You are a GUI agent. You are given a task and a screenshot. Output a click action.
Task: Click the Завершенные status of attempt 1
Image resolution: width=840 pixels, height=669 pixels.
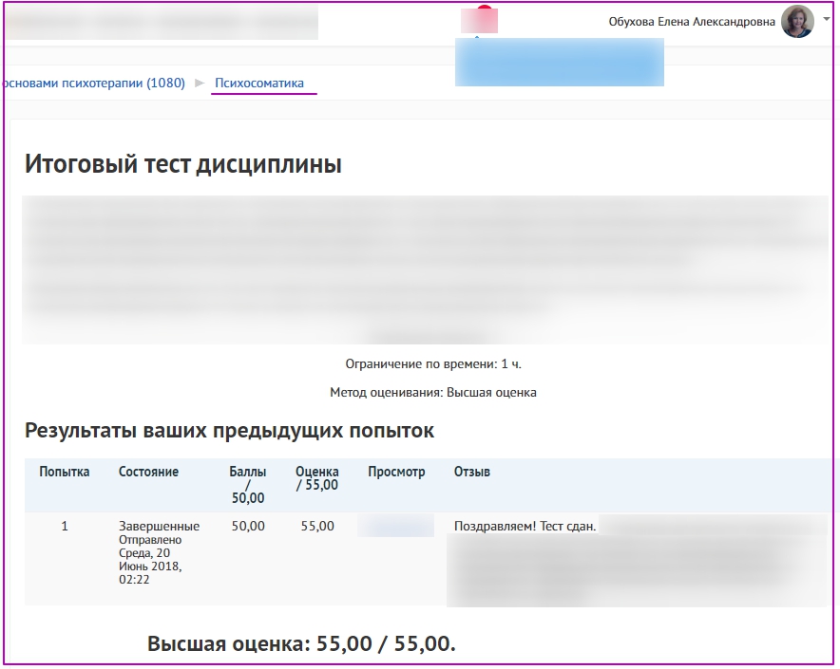click(x=159, y=526)
